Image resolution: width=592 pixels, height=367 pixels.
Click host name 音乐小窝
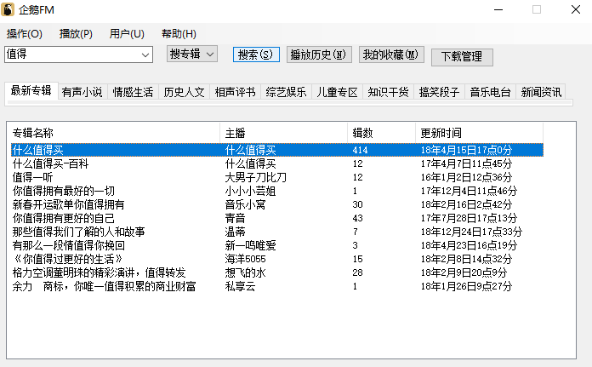tap(246, 204)
